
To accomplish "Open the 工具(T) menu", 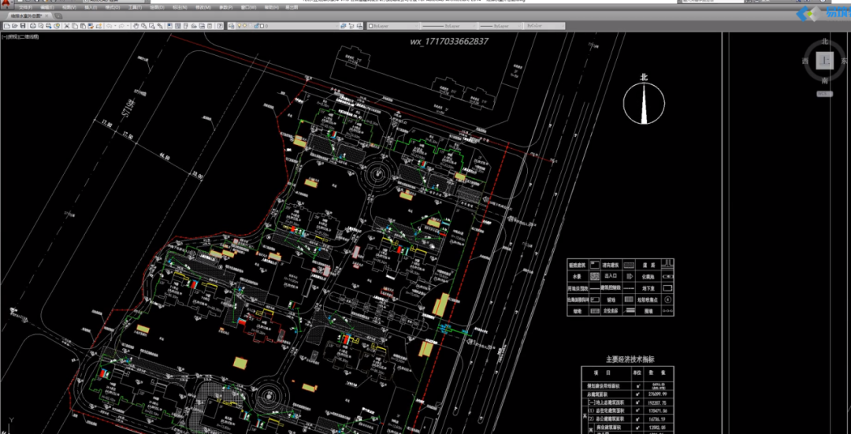I will pos(136,7).
